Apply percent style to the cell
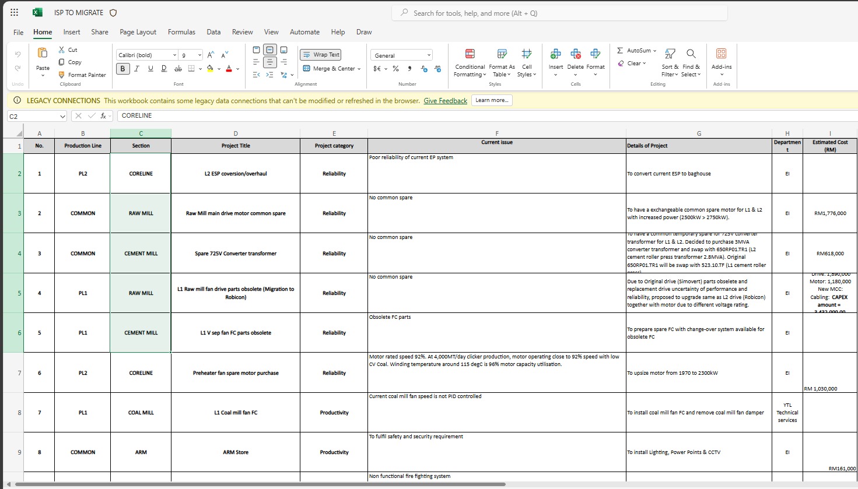858x489 pixels. (395, 69)
